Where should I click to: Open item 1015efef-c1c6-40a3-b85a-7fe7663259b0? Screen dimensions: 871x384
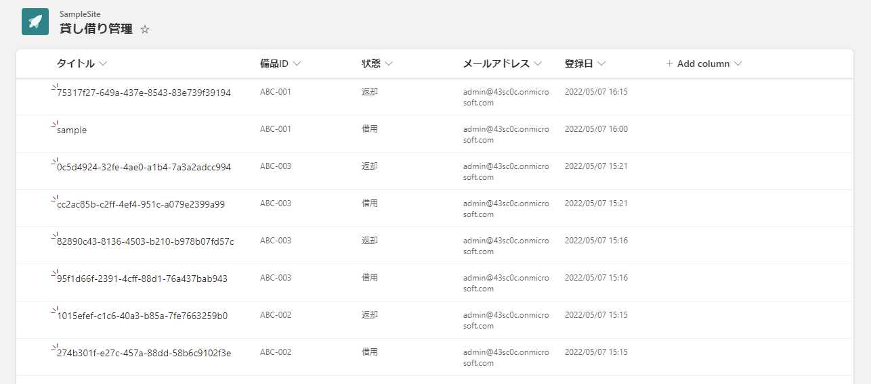point(142,316)
